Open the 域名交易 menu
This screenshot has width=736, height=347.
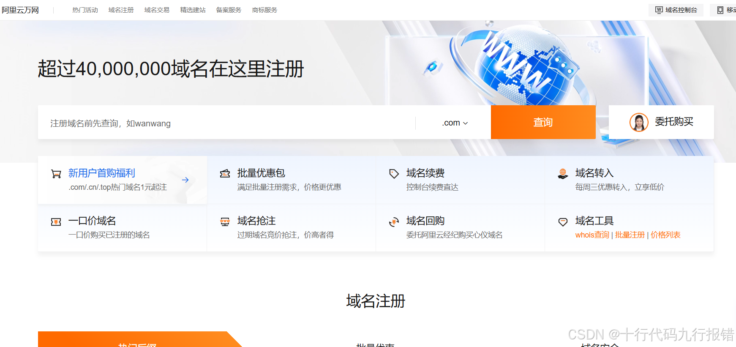pyautogui.click(x=157, y=10)
